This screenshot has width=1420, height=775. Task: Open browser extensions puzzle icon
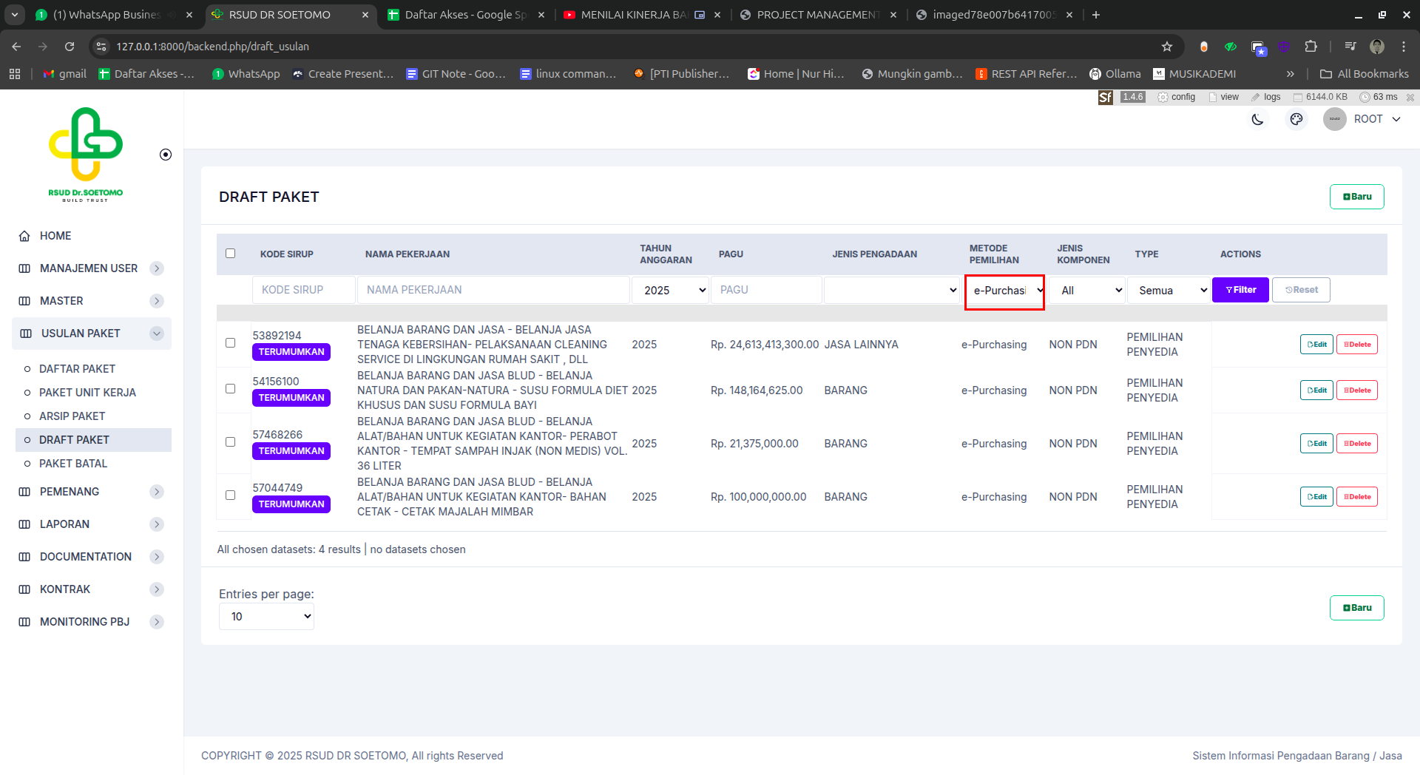(x=1311, y=47)
